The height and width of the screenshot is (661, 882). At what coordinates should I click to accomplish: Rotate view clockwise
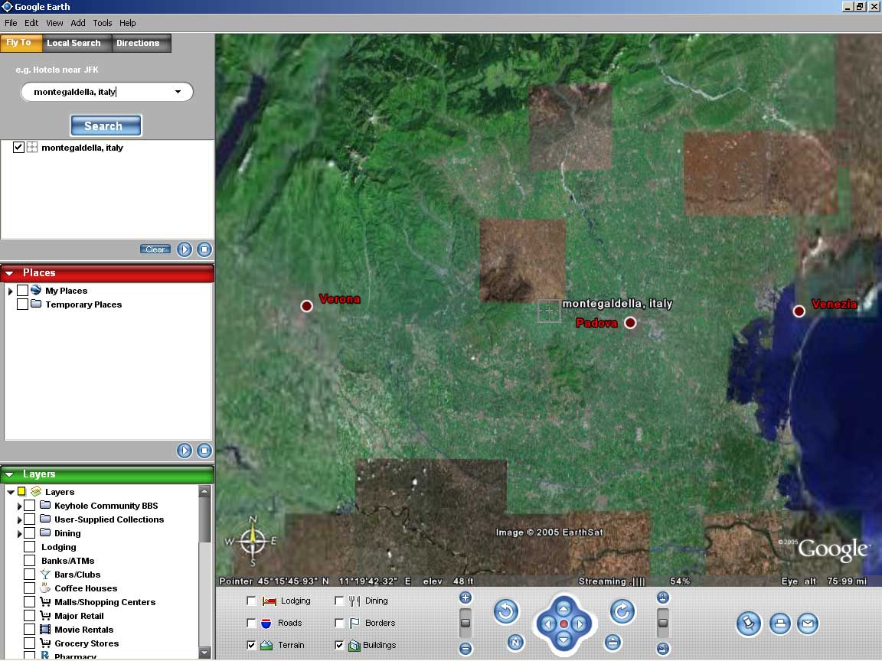[622, 611]
